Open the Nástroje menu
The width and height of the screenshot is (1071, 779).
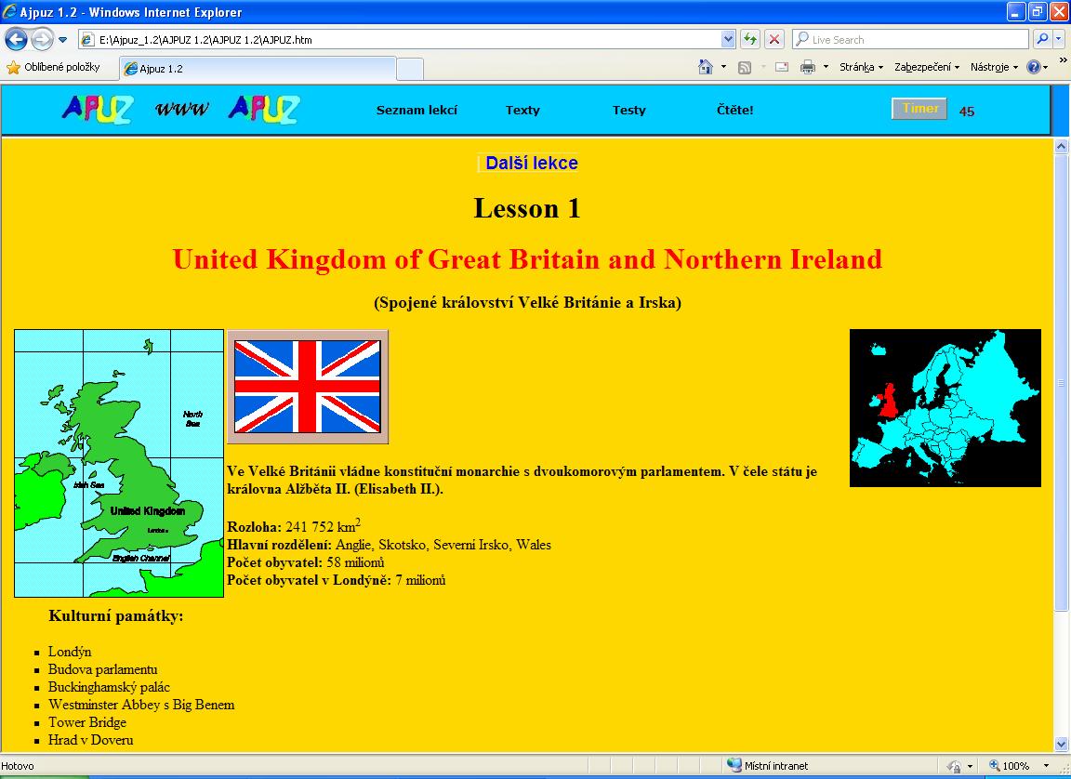pyautogui.click(x=995, y=67)
